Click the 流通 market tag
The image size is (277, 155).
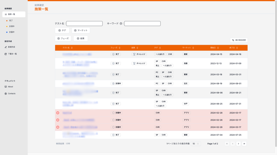(186, 63)
